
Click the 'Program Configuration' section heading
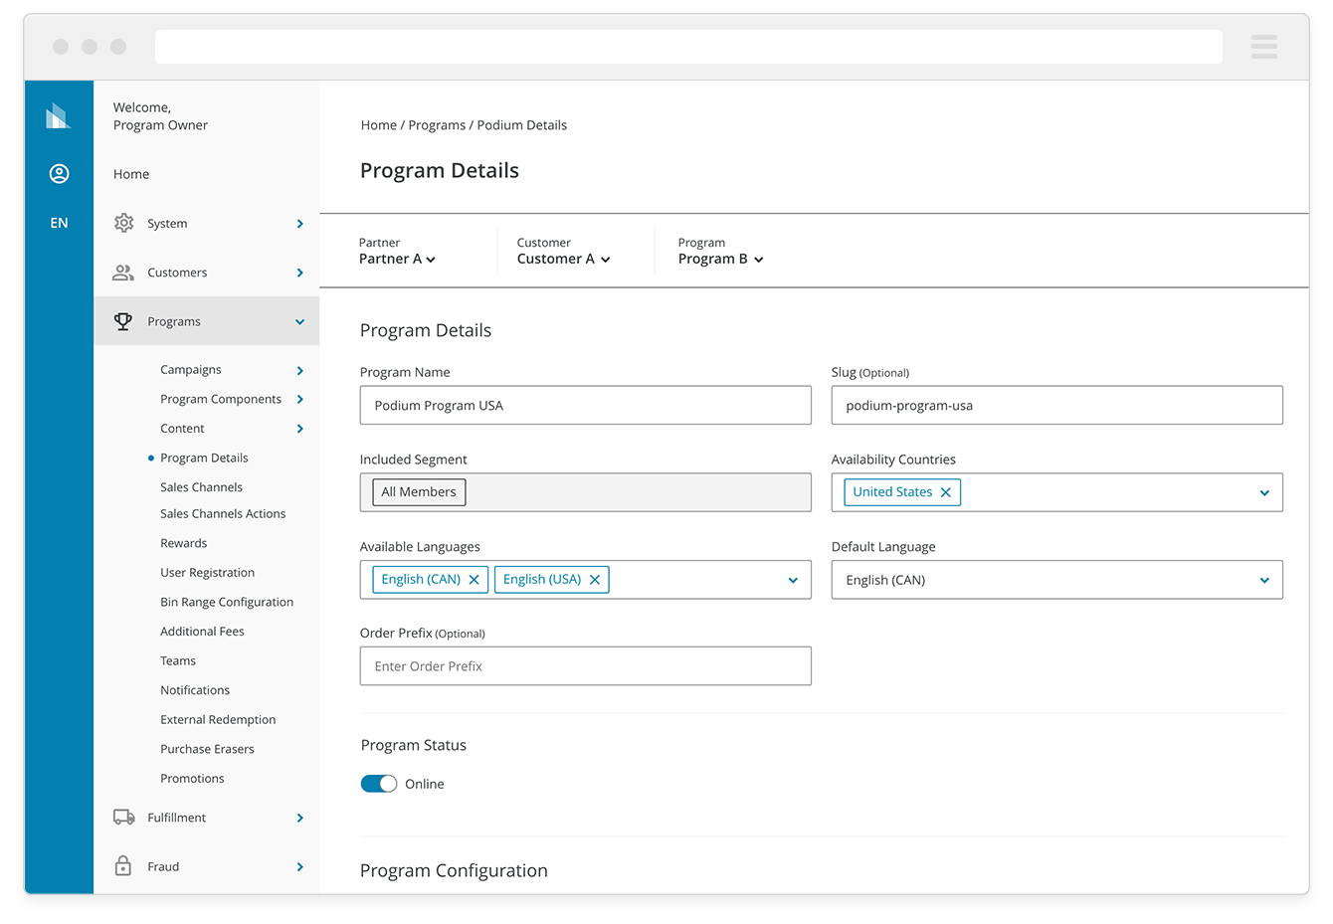454,870
